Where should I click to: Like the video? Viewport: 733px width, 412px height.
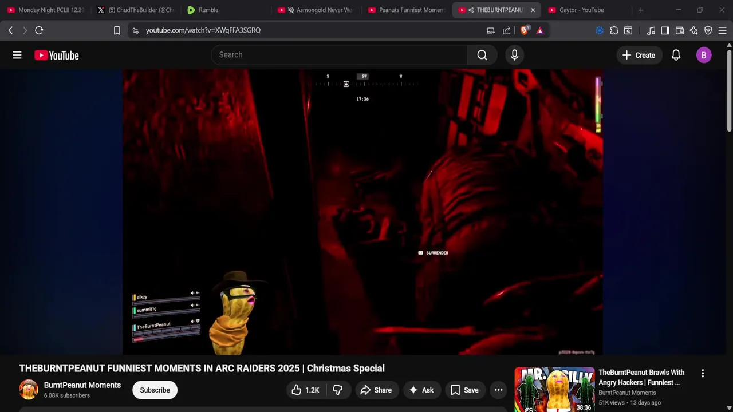pos(306,390)
